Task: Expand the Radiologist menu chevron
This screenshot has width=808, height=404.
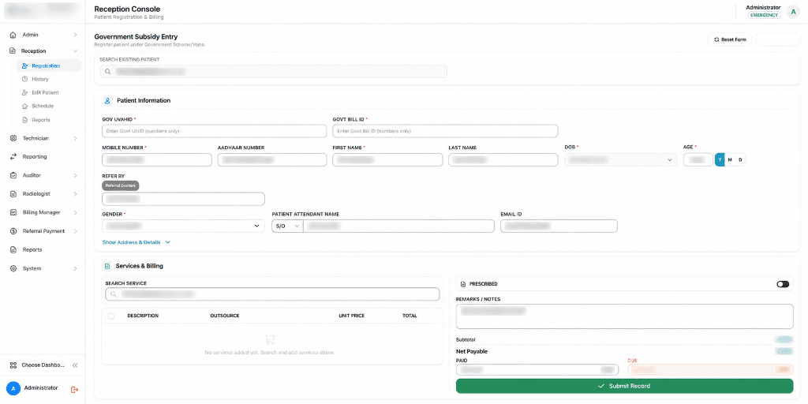Action: click(75, 194)
